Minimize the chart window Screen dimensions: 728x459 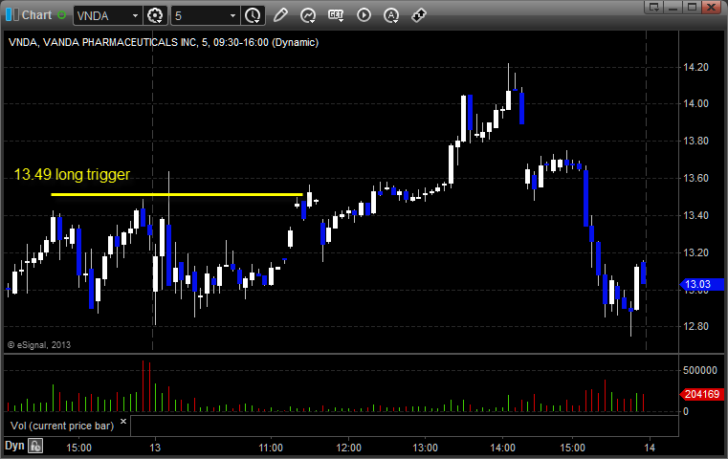[673, 7]
